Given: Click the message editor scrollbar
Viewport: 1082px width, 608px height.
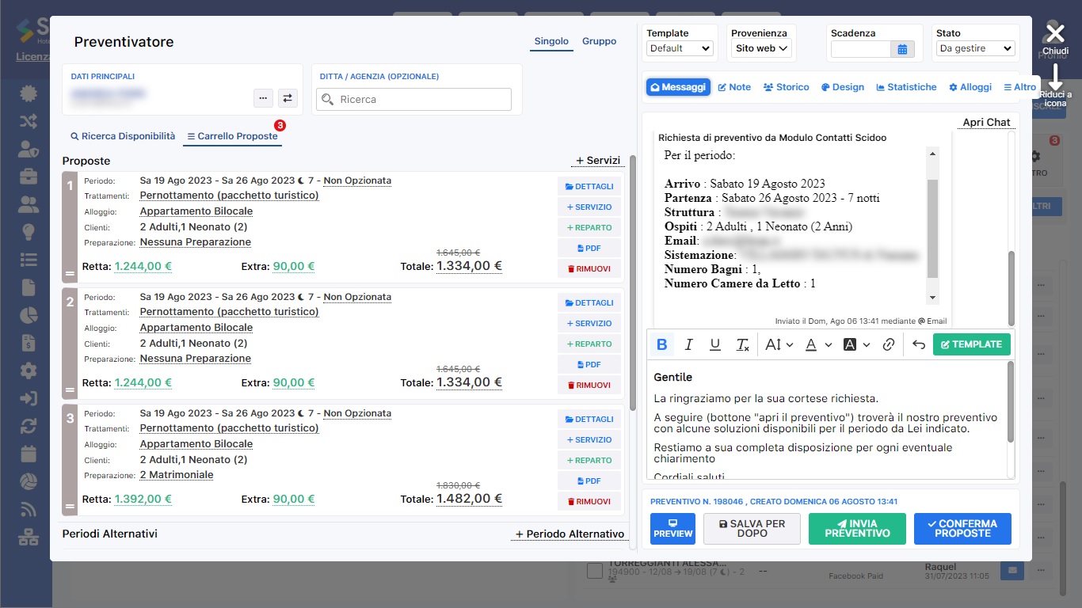Looking at the screenshot, I should (1011, 402).
